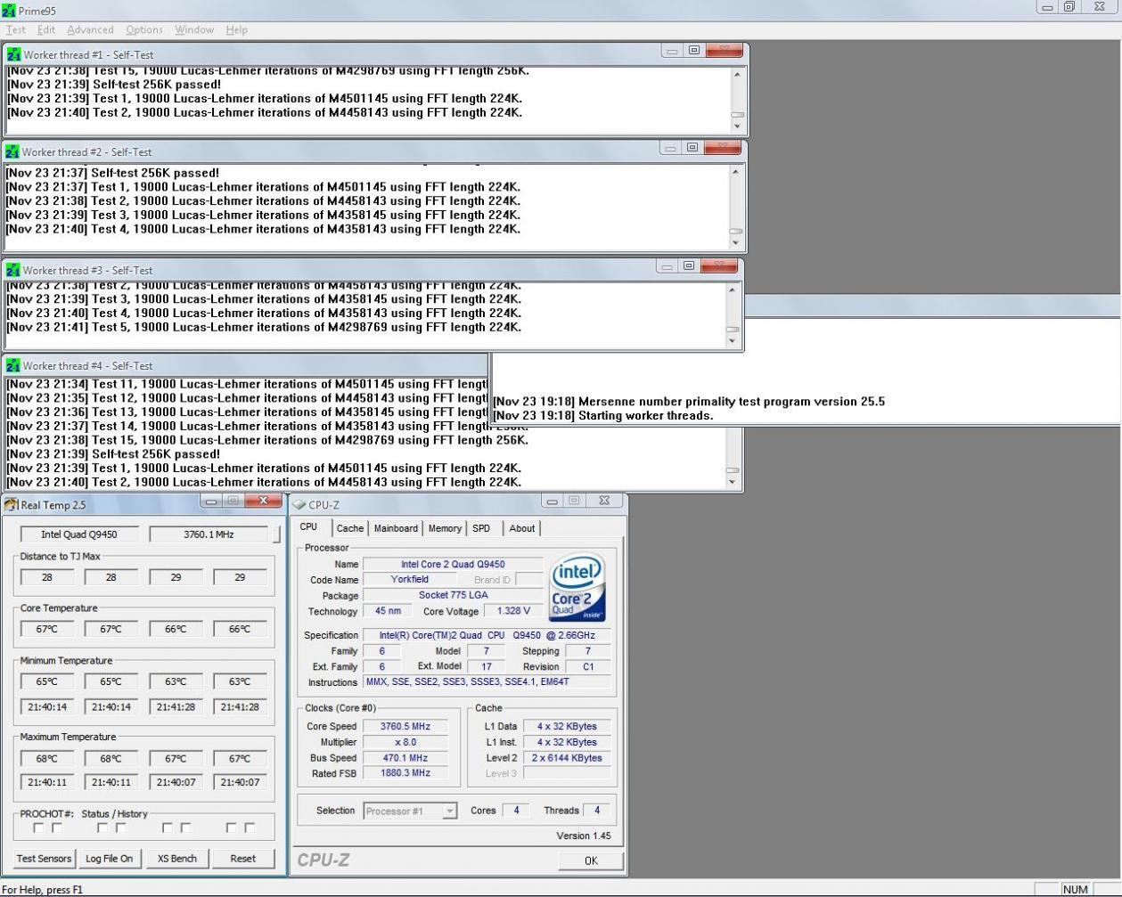Click the Multiplier x 8.0 value
1122x897 pixels.
click(405, 742)
